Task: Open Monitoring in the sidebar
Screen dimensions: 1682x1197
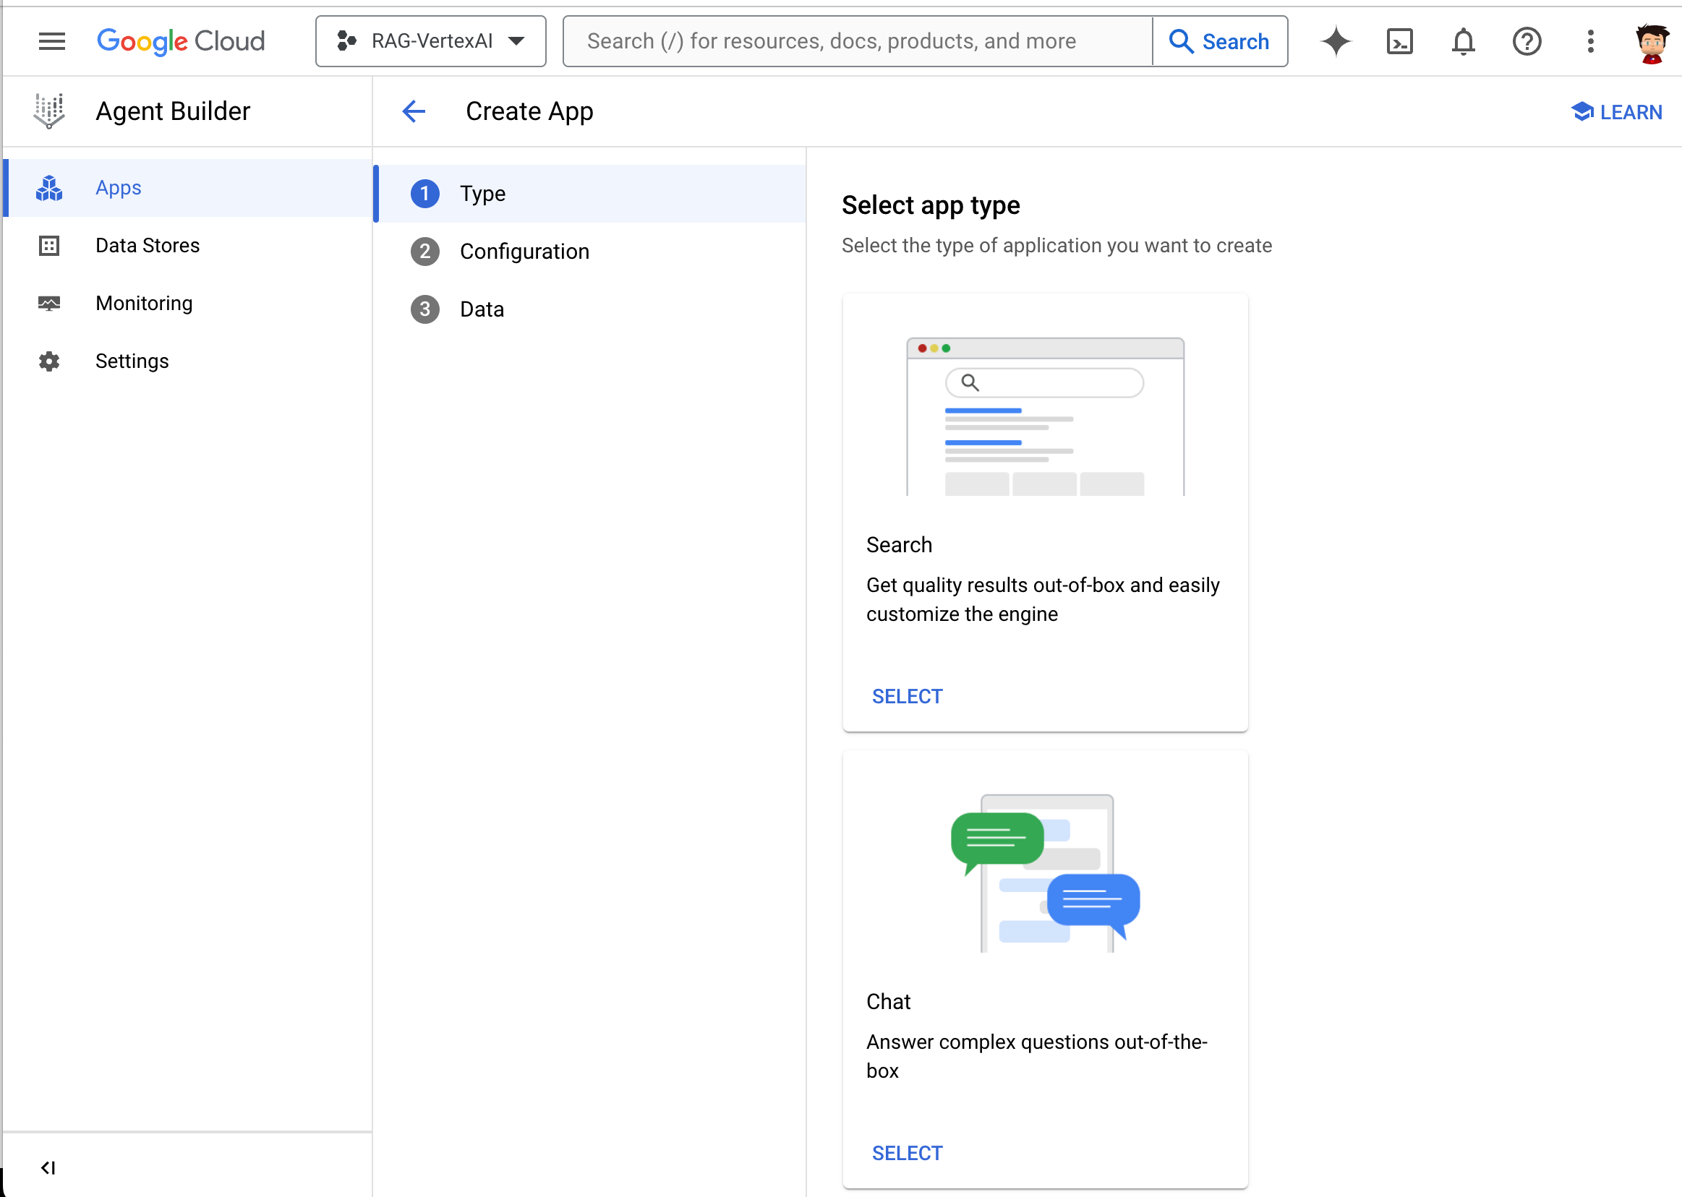Action: pos(144,303)
